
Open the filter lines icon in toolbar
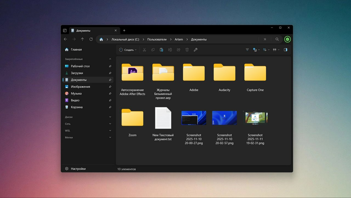247,50
